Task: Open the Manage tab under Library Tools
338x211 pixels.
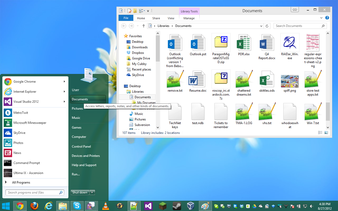Action: point(189,18)
